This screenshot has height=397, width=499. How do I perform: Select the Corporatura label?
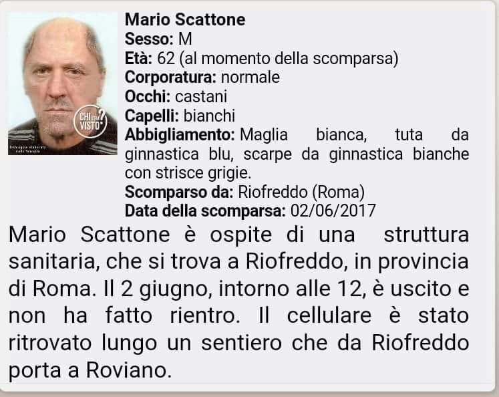point(171,78)
